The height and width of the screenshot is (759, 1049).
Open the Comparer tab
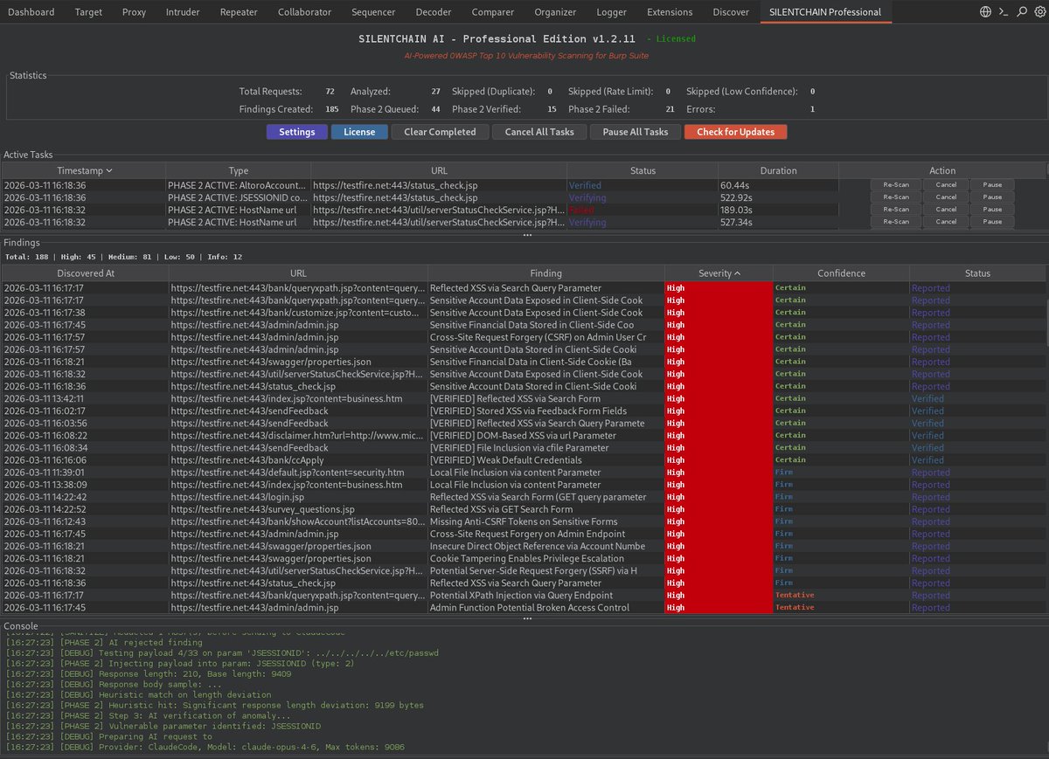pos(493,12)
